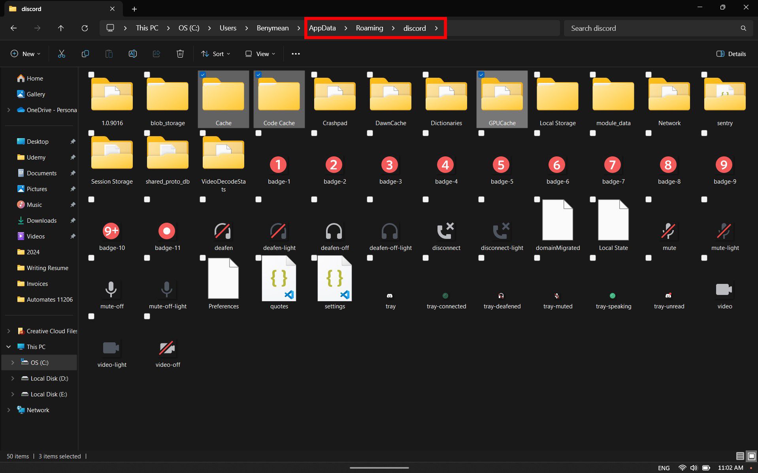The height and width of the screenshot is (473, 758).
Task: Uncheck the Cache folder checkbox
Action: [x=203, y=74]
